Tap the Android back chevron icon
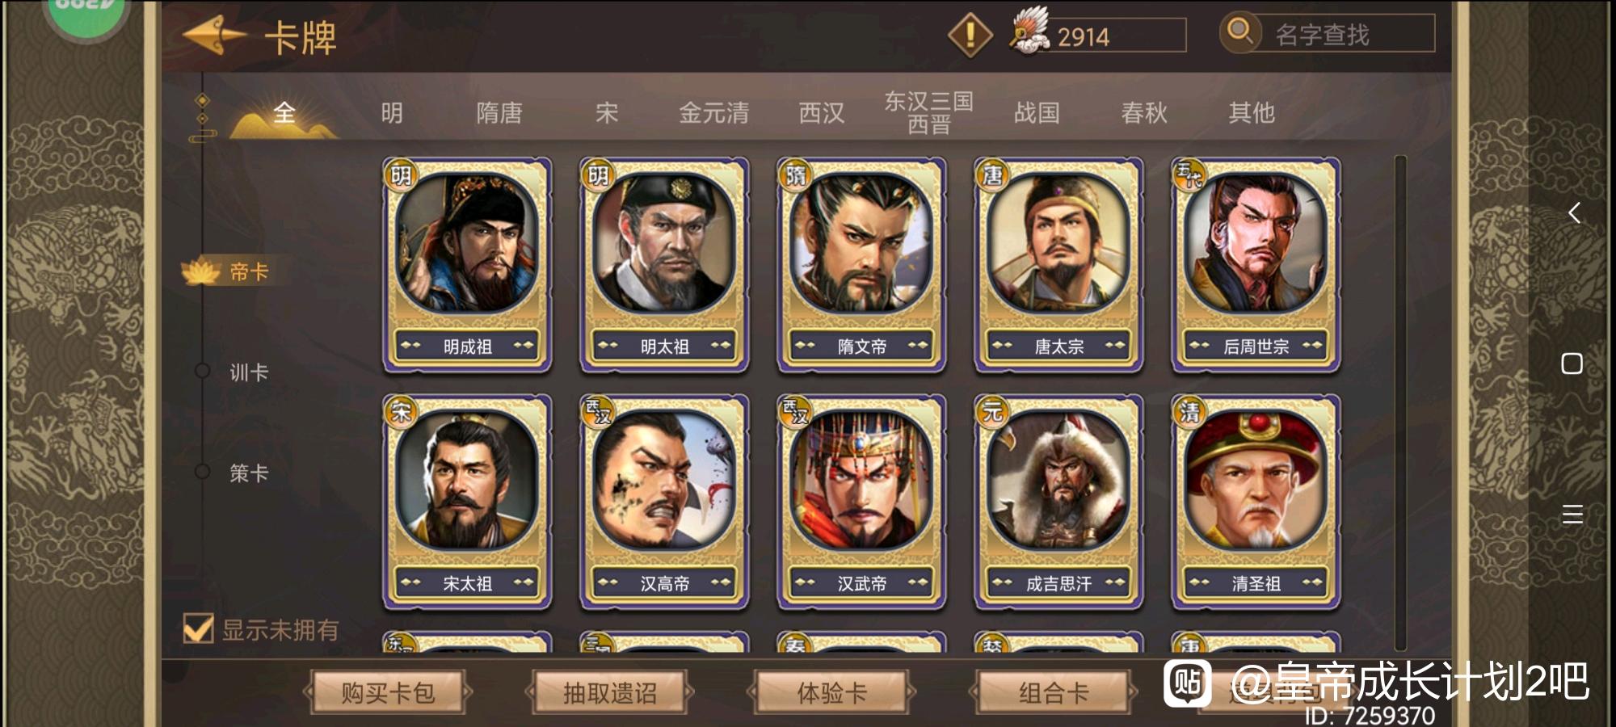The height and width of the screenshot is (727, 1616). (1573, 213)
